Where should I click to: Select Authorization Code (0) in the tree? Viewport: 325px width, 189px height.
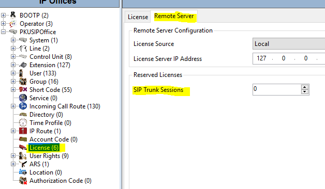click(x=61, y=181)
